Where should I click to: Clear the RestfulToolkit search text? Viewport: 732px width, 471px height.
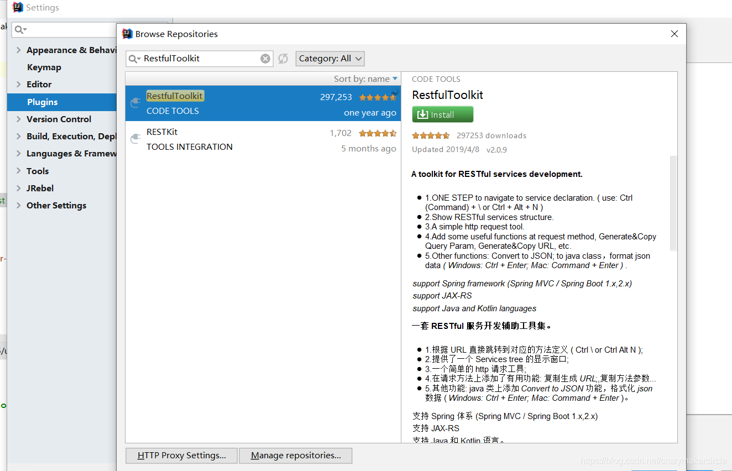click(x=265, y=59)
